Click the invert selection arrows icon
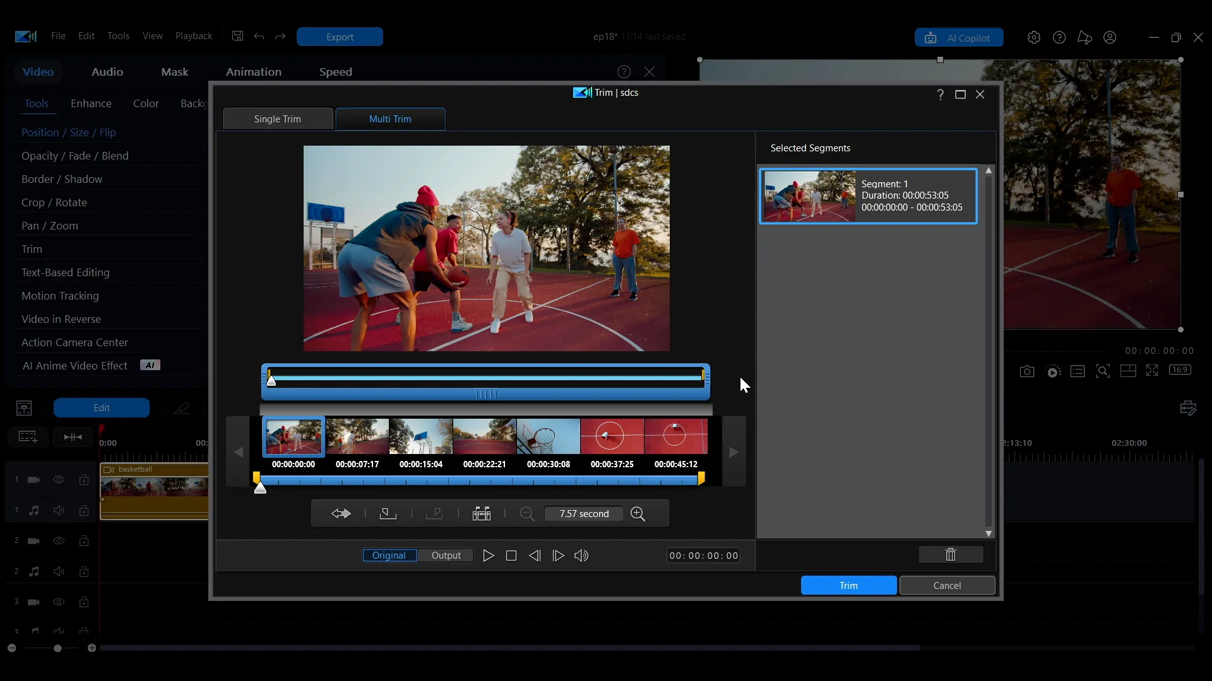Image resolution: width=1212 pixels, height=681 pixels. pyautogui.click(x=341, y=514)
